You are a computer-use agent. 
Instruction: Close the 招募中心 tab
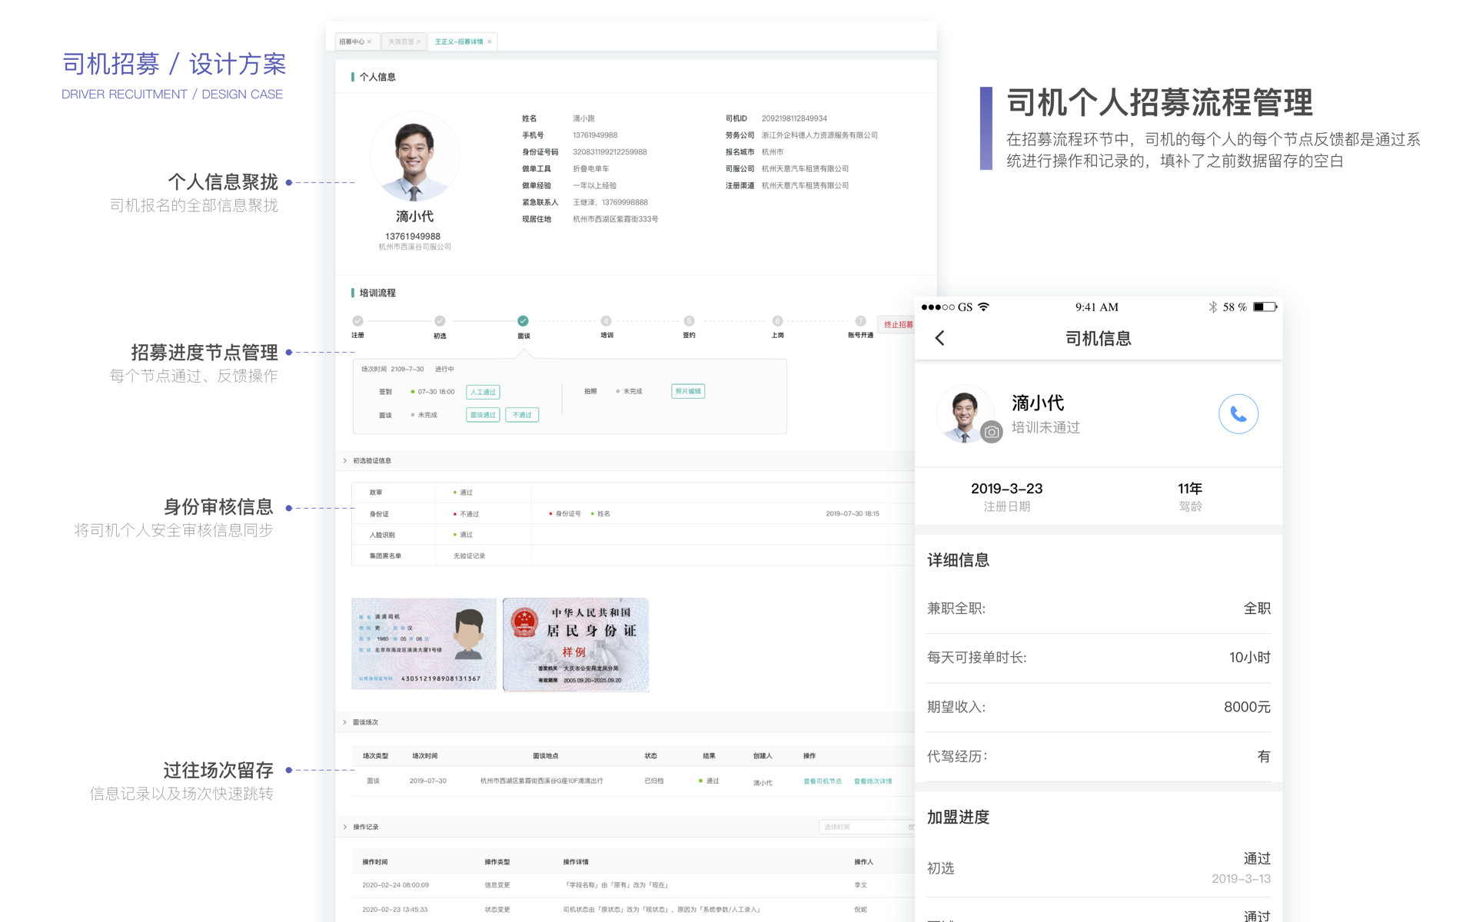(370, 42)
